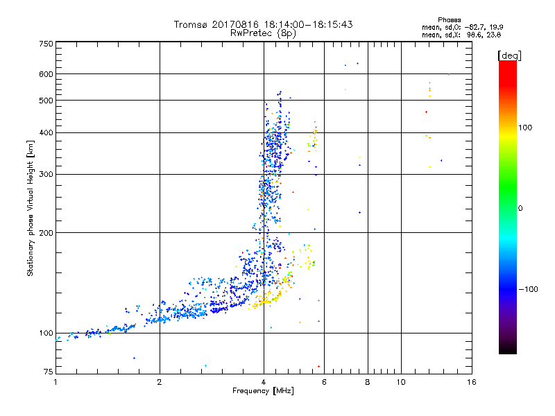Click the subtitle 'RwPretec (8p)'
The image size is (555, 416).
point(263,33)
